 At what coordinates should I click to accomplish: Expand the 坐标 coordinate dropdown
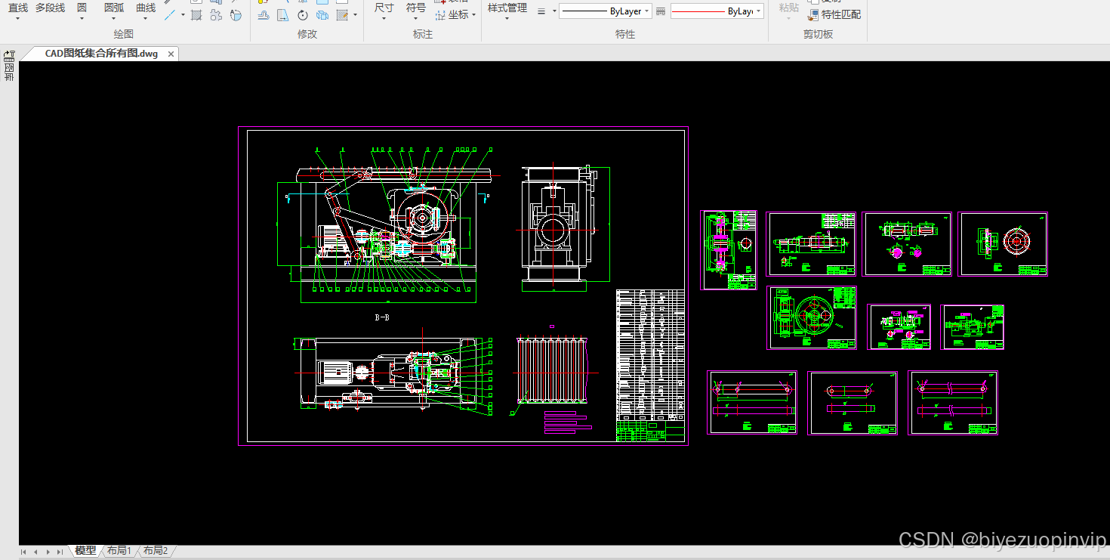473,15
